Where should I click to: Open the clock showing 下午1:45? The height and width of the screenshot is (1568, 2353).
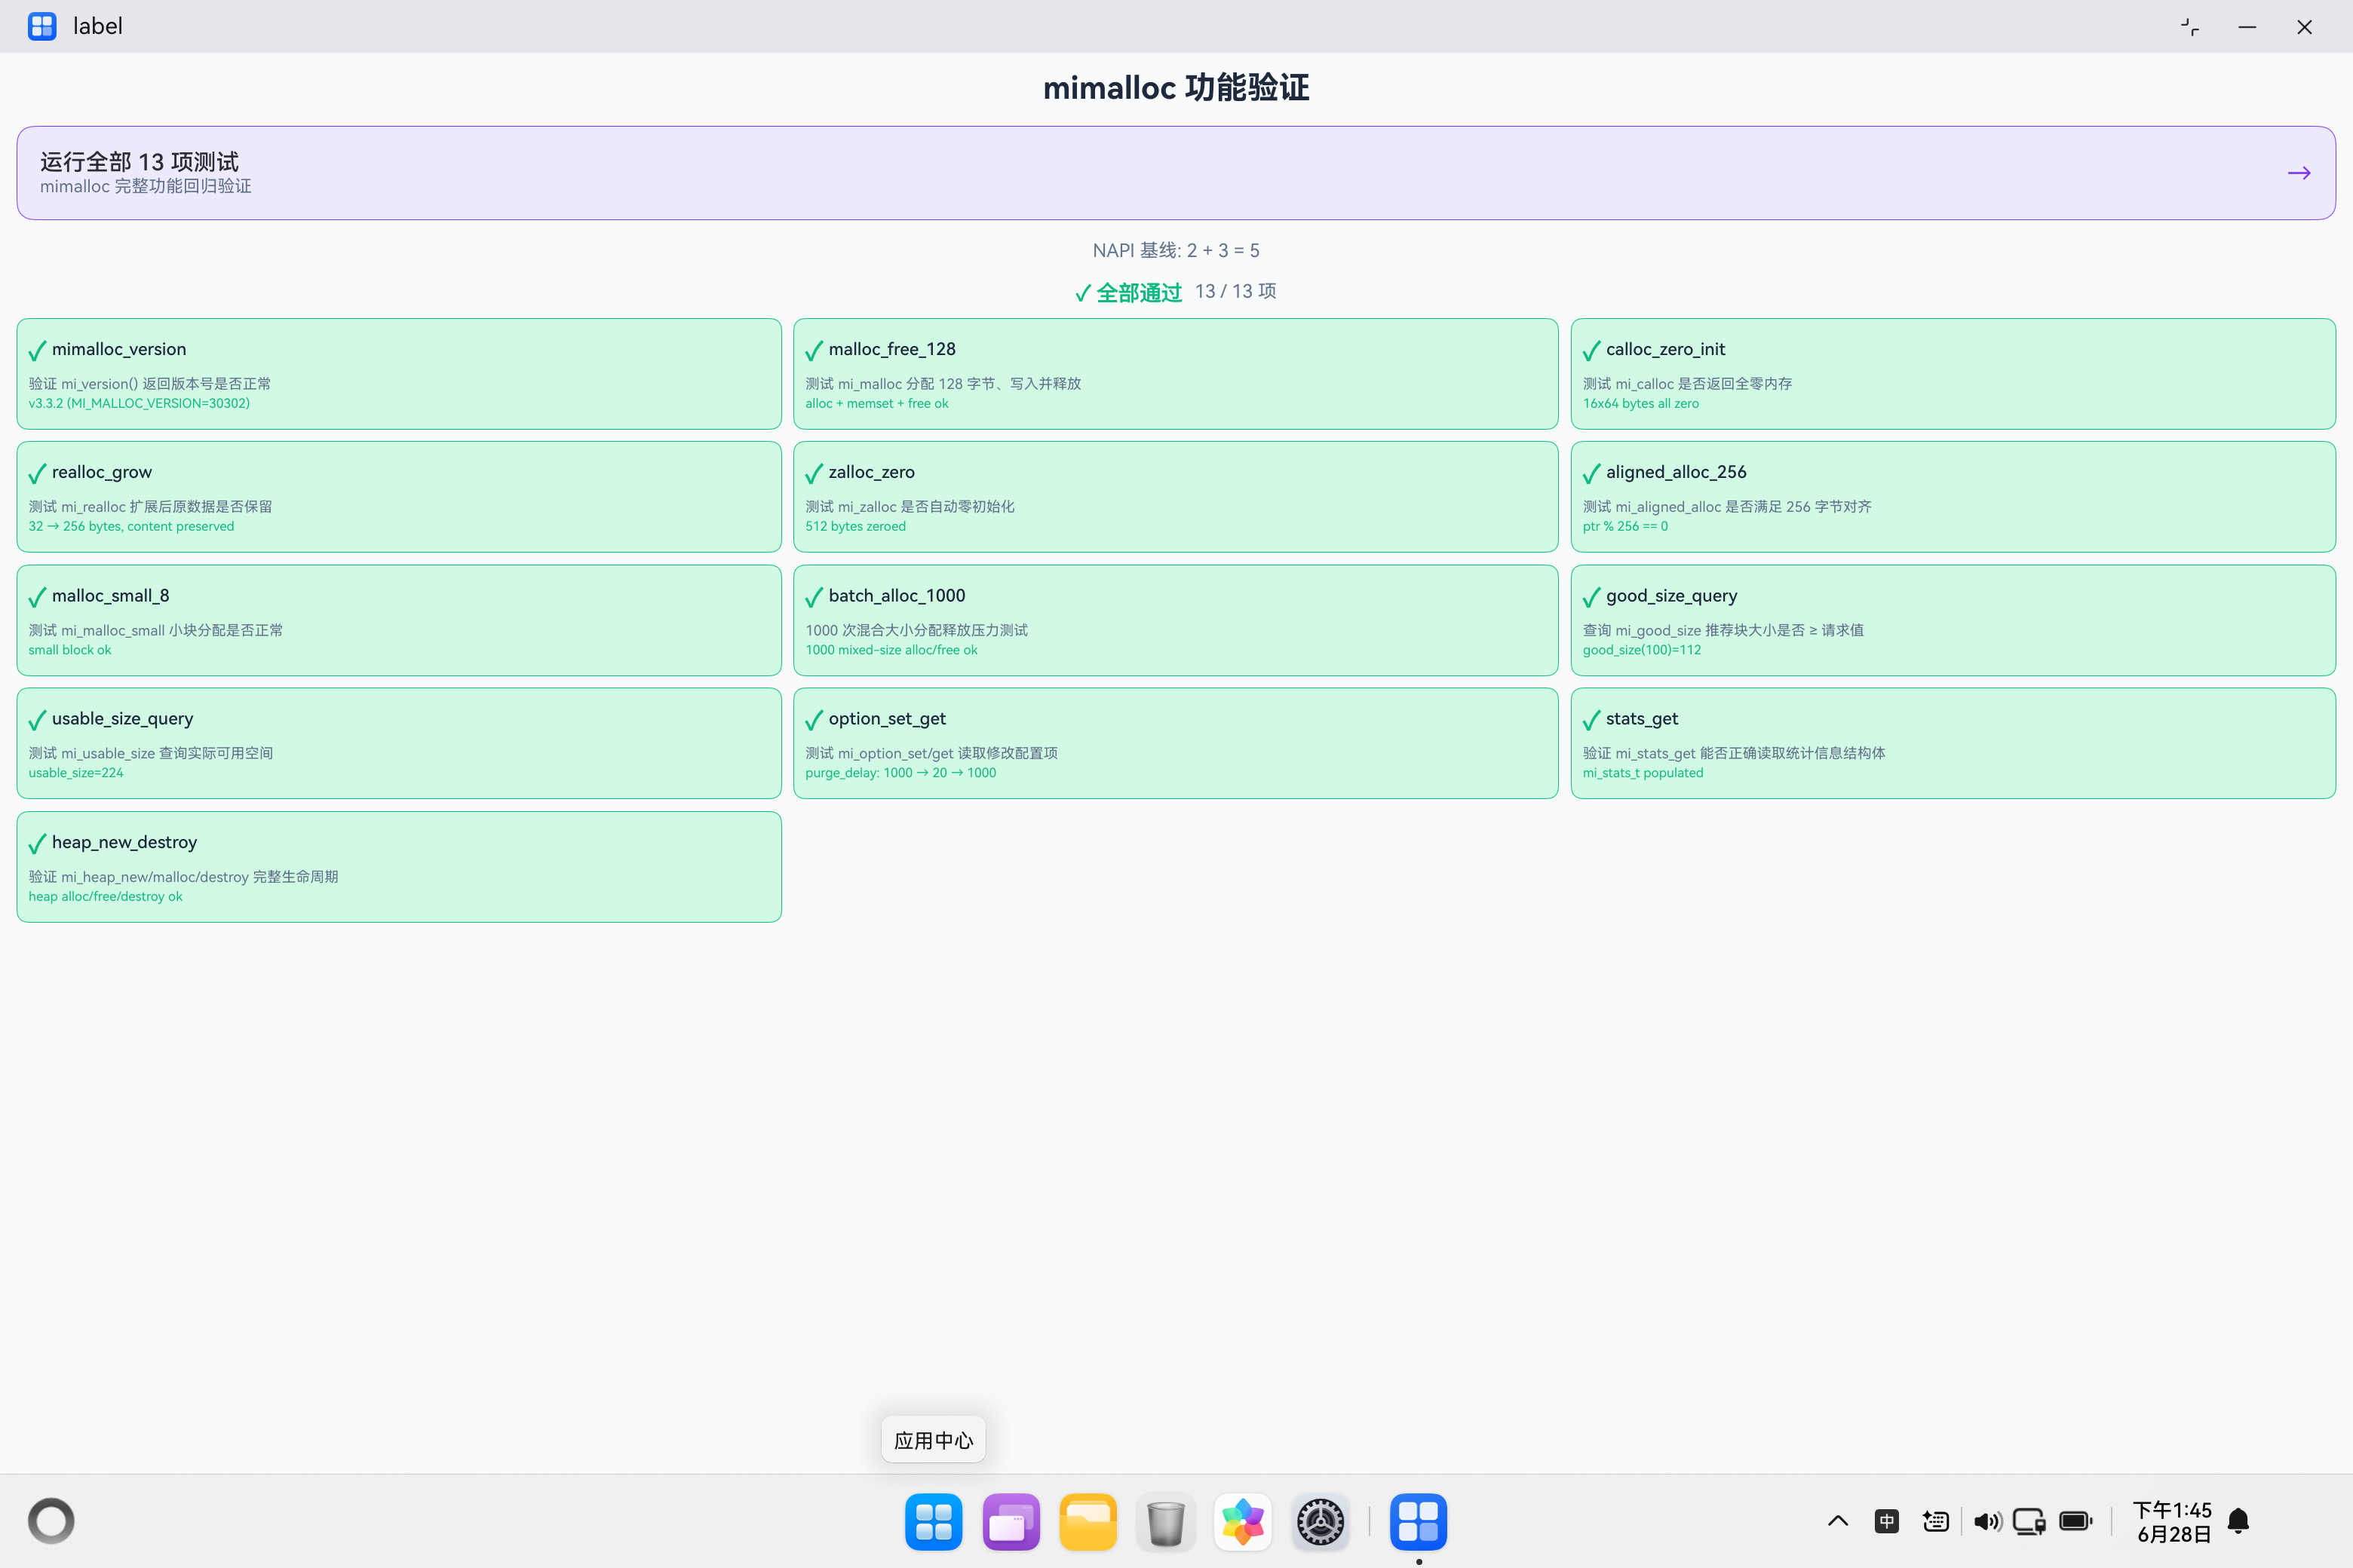[x=2172, y=1521]
